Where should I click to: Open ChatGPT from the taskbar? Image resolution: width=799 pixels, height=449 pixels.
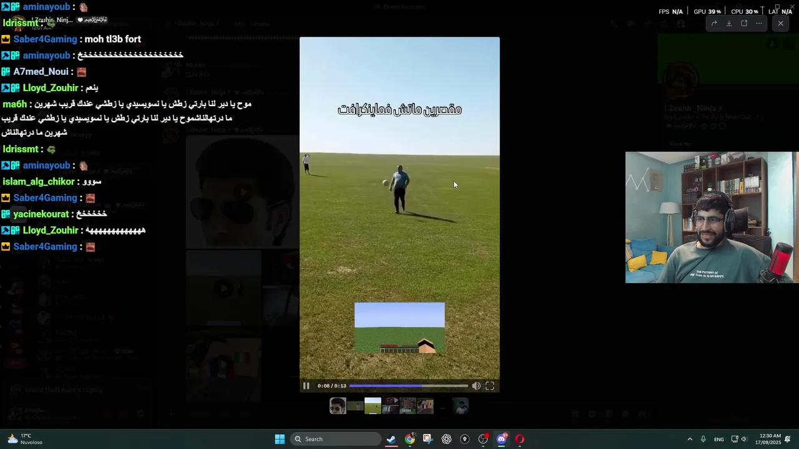(x=446, y=439)
